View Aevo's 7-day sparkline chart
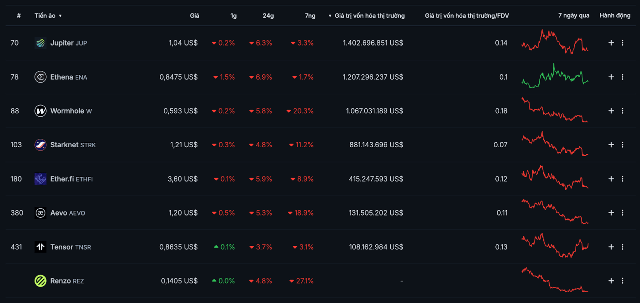The width and height of the screenshot is (640, 303). coord(555,212)
